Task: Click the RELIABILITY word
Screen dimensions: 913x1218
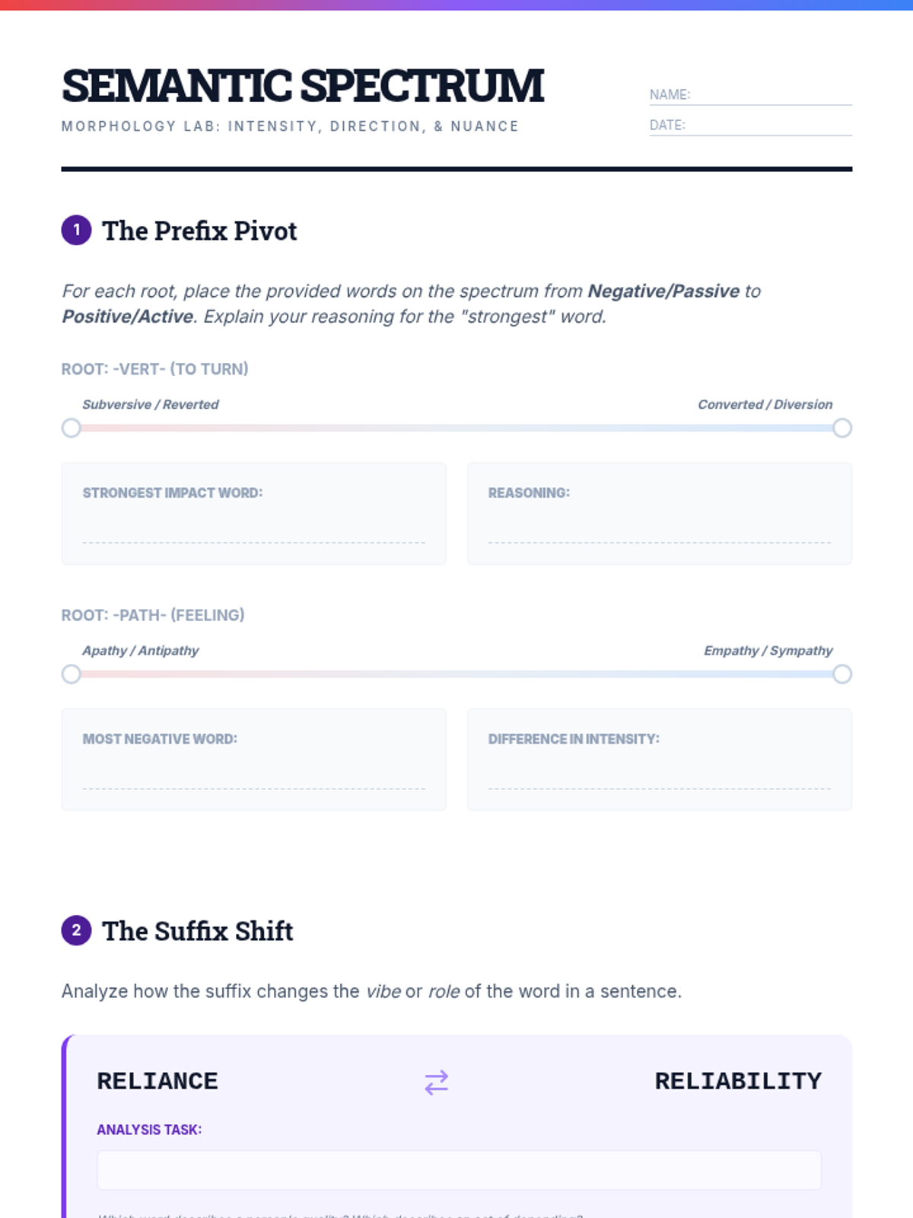Action: point(738,1081)
